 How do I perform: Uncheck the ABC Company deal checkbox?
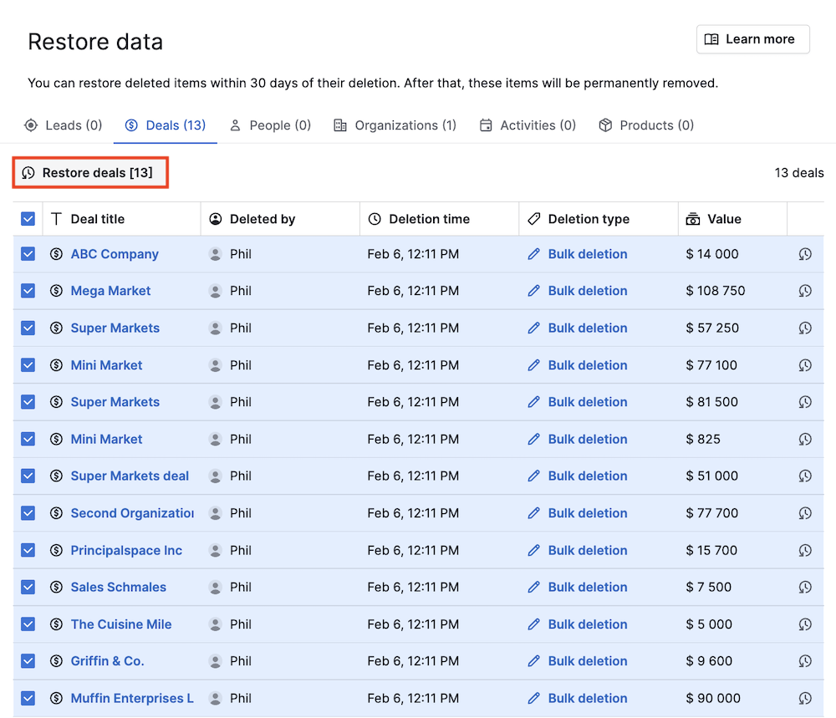point(28,254)
